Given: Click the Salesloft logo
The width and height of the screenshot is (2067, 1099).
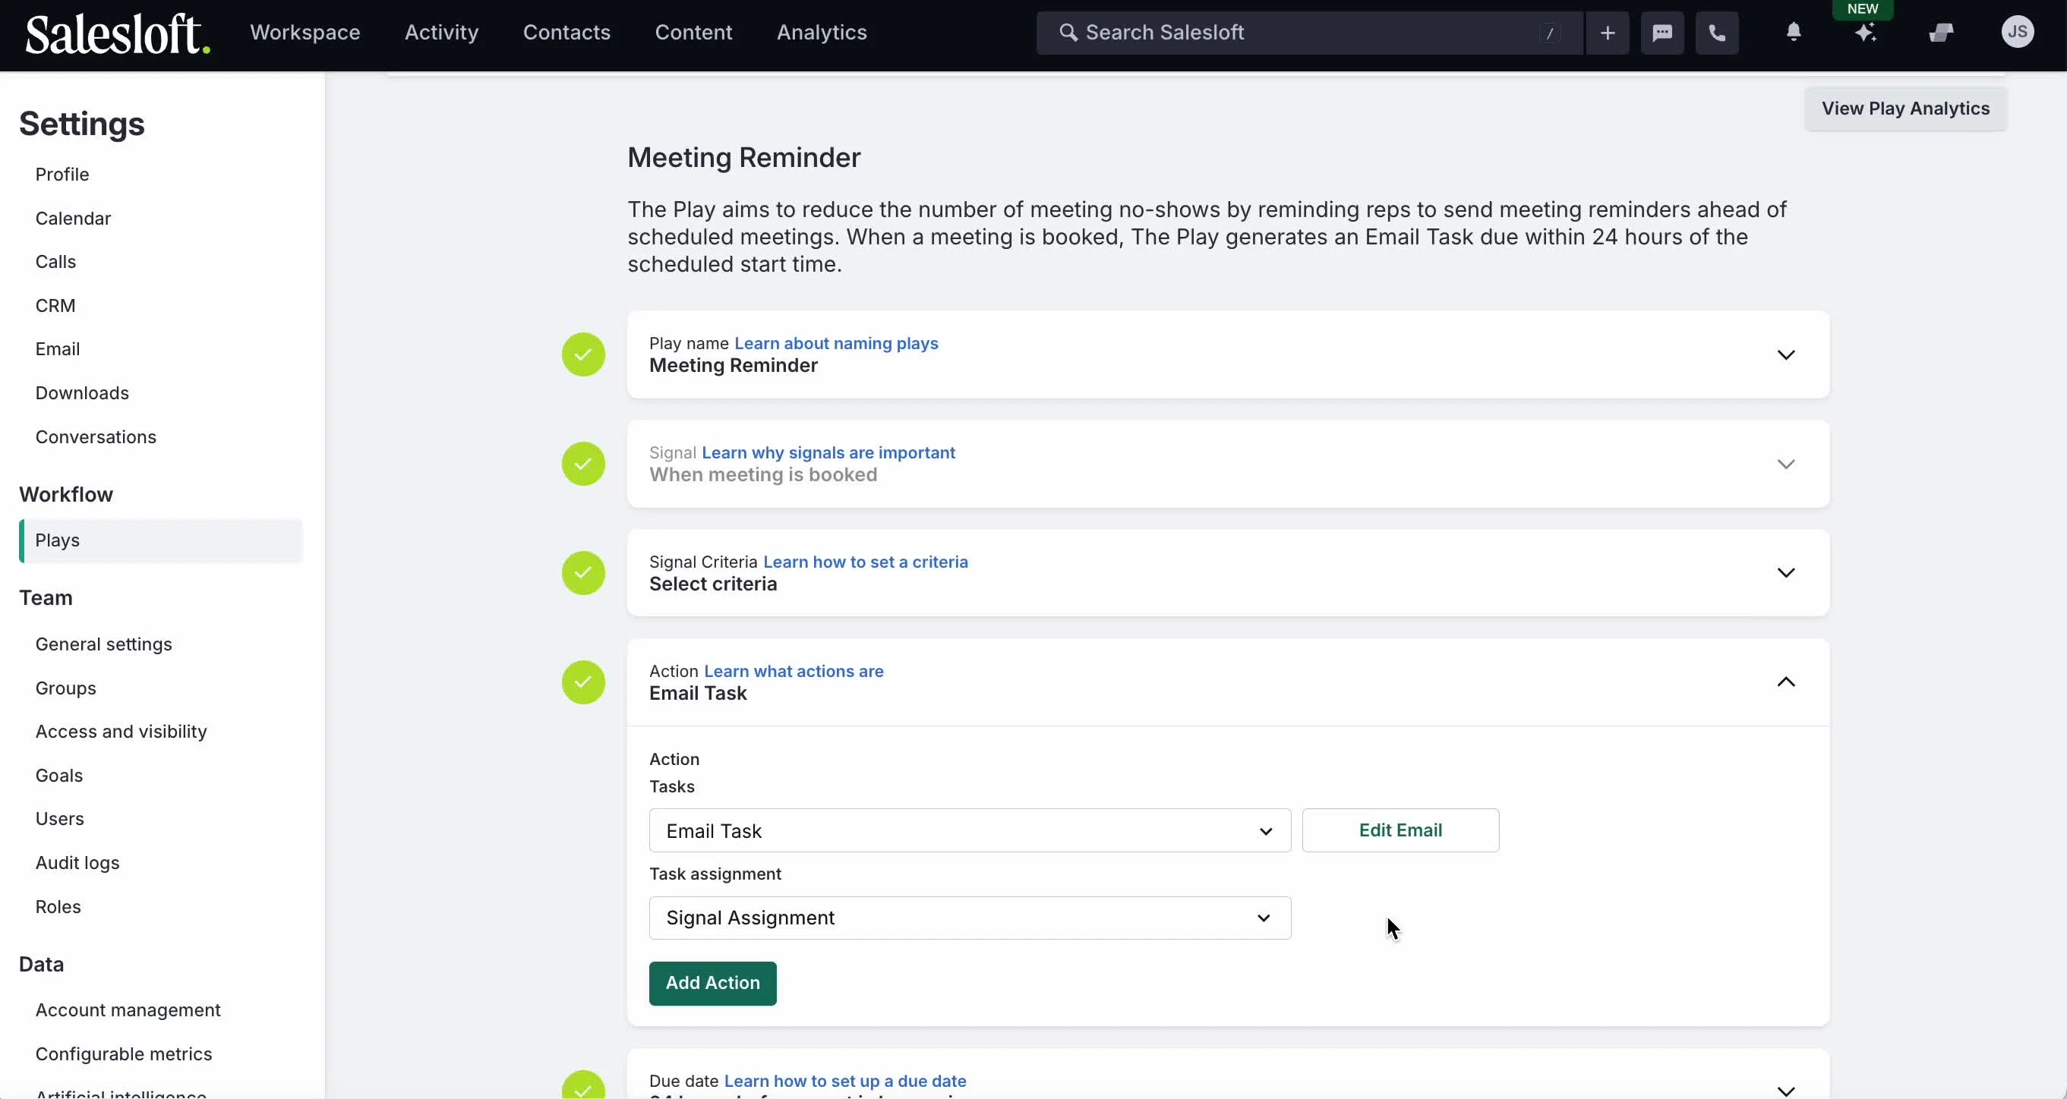Looking at the screenshot, I should [x=117, y=33].
